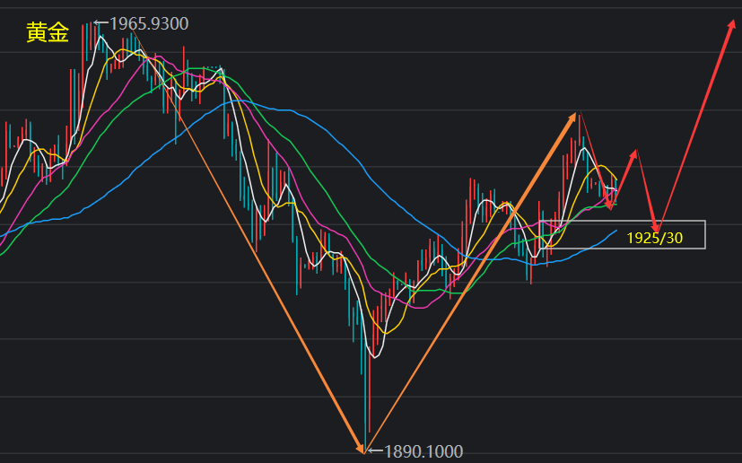Click the red downward arrowhead touching the moving averages
The width and height of the screenshot is (742, 463).
point(610,205)
